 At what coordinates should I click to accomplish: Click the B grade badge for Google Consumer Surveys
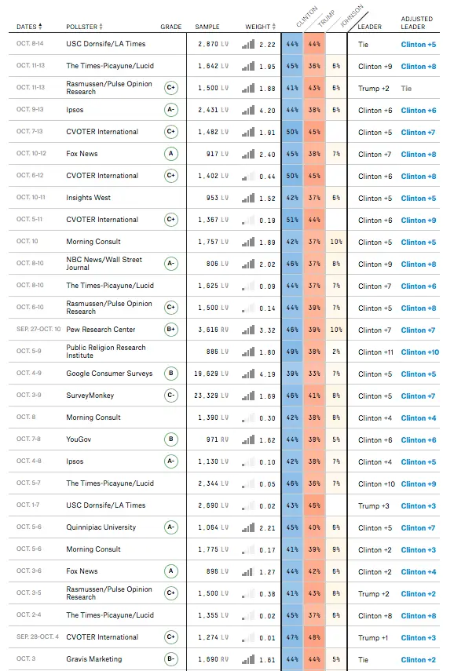pyautogui.click(x=171, y=373)
